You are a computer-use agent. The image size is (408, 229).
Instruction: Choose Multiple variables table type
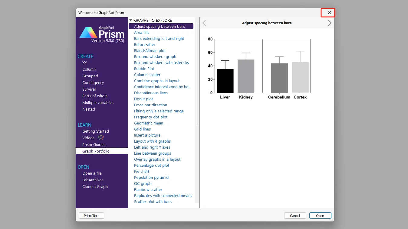[98, 102]
